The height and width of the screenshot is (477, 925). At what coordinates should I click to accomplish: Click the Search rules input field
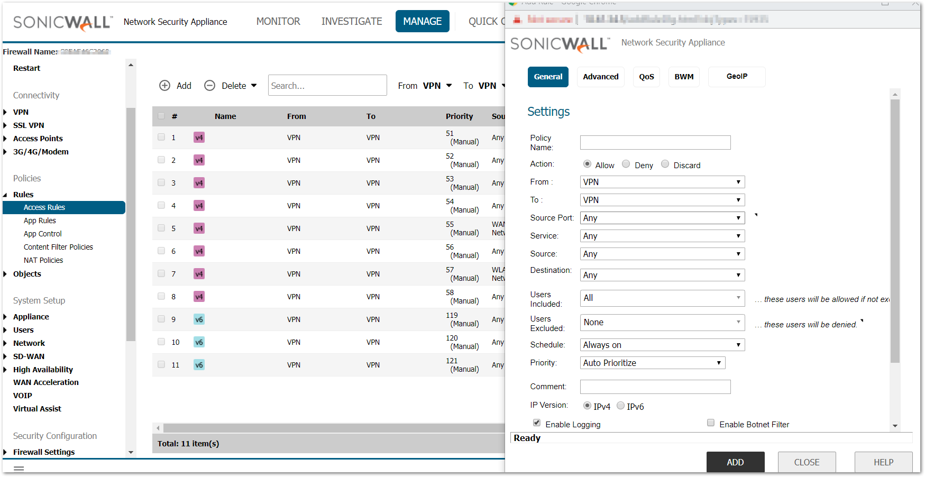click(x=327, y=85)
